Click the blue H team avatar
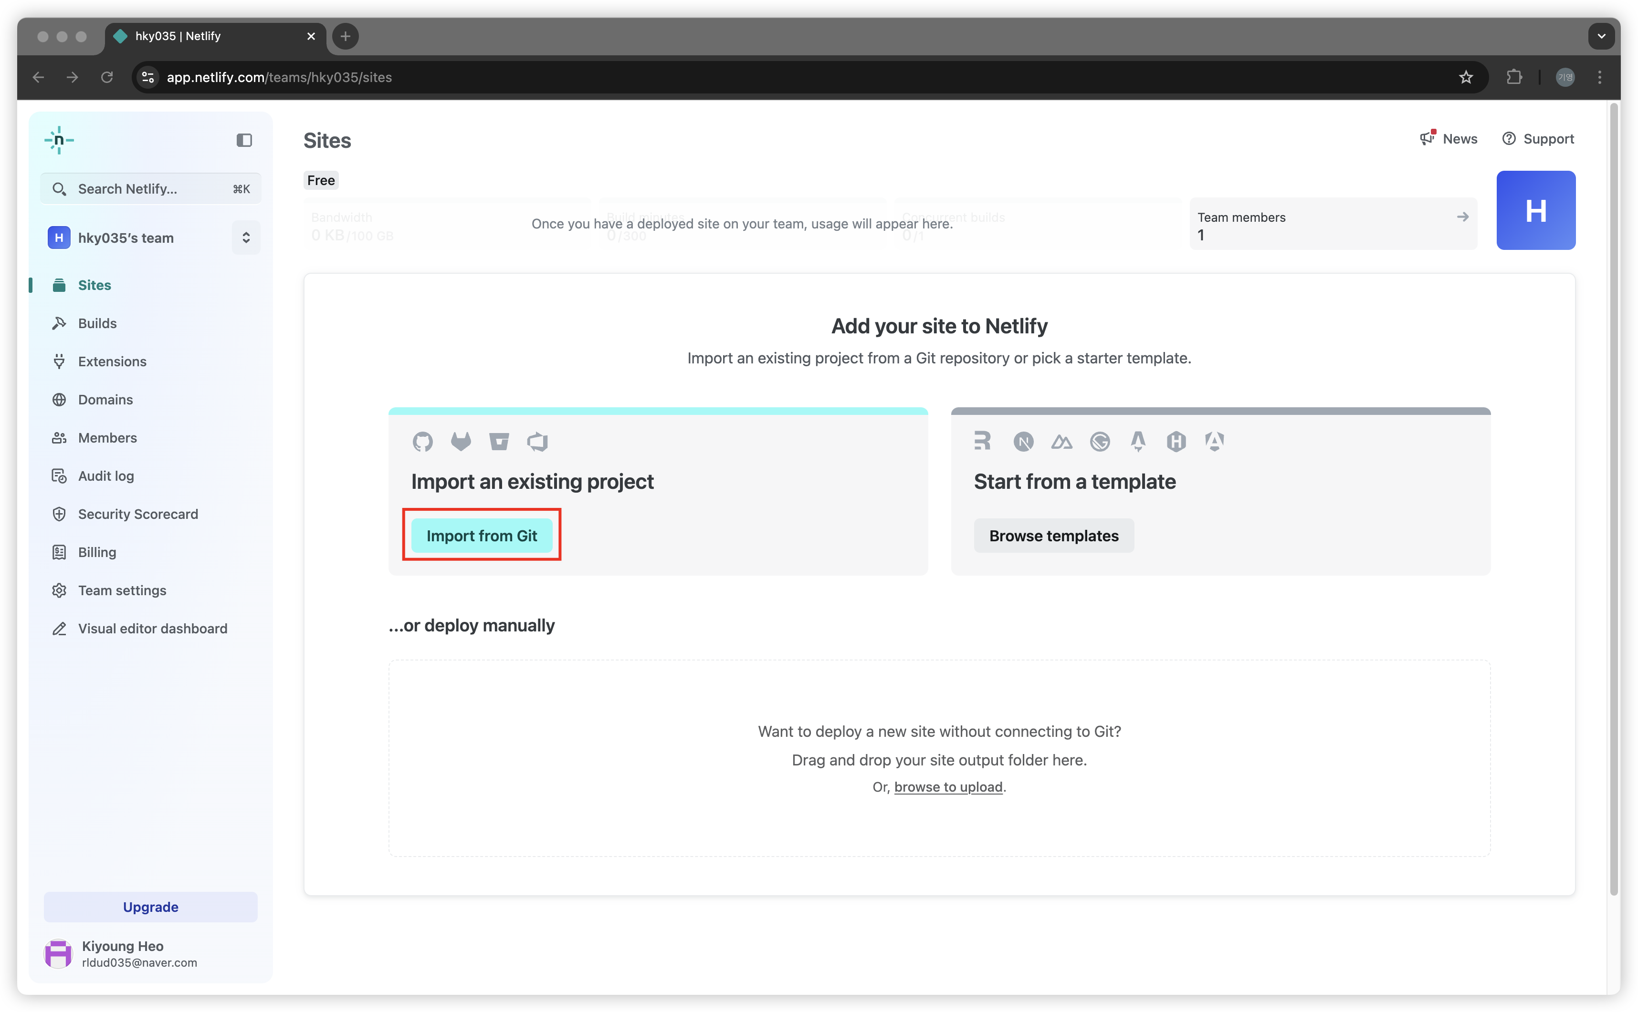 coord(1535,210)
